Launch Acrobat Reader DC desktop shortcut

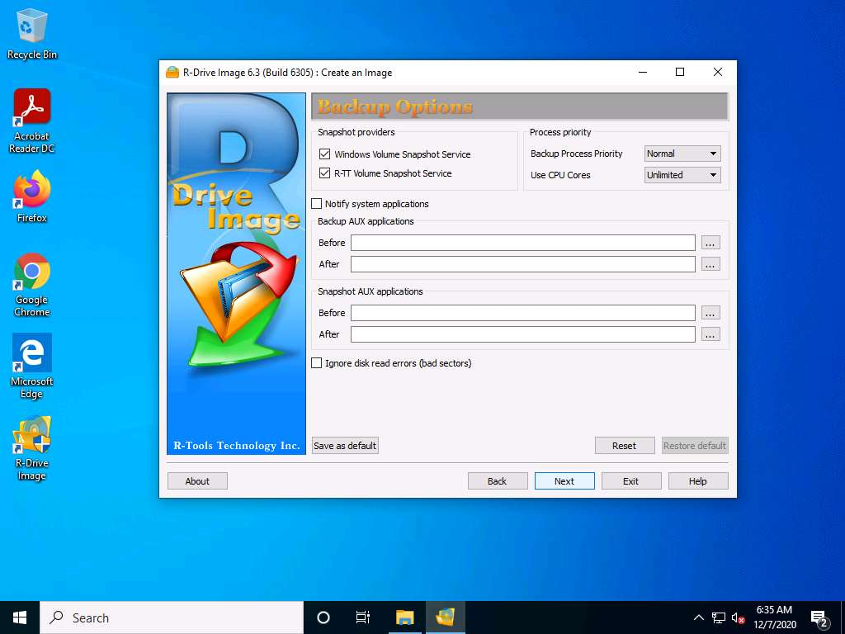(32, 121)
